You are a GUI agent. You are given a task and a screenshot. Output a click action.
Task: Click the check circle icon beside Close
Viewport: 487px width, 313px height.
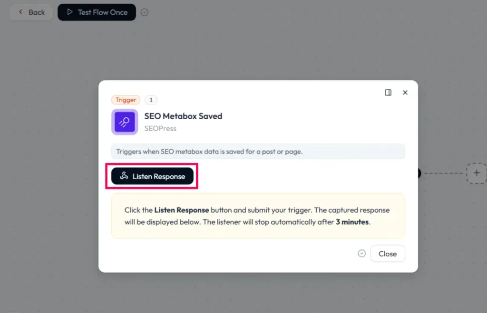pyautogui.click(x=361, y=254)
